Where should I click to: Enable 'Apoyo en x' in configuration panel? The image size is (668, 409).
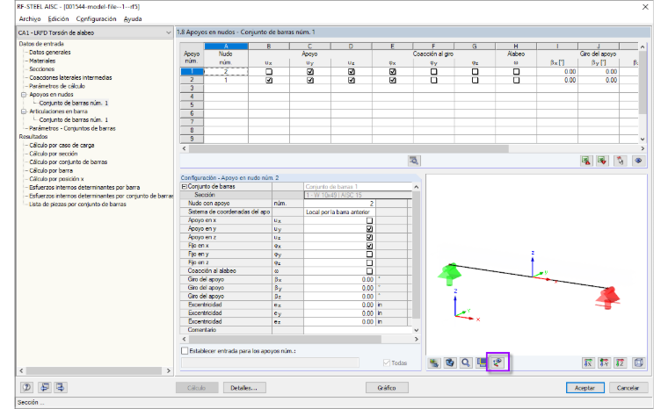[369, 220]
